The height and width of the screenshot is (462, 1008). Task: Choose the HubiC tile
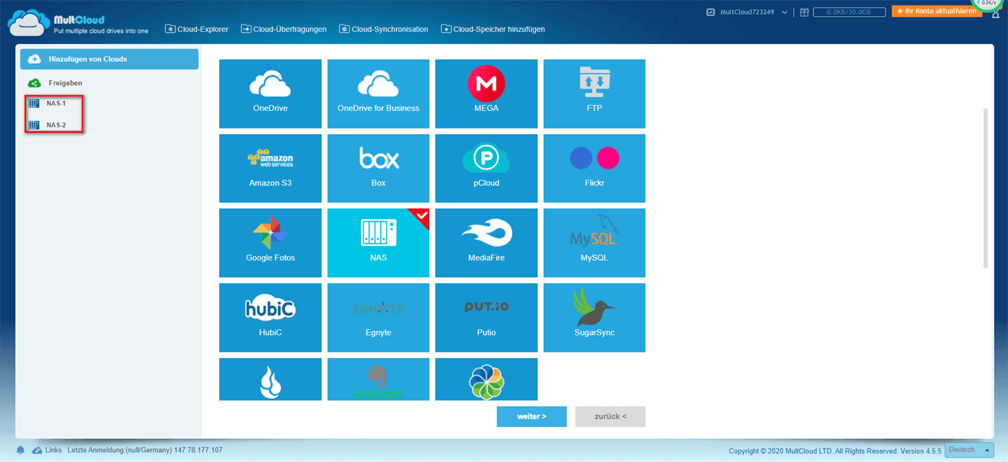(x=270, y=317)
